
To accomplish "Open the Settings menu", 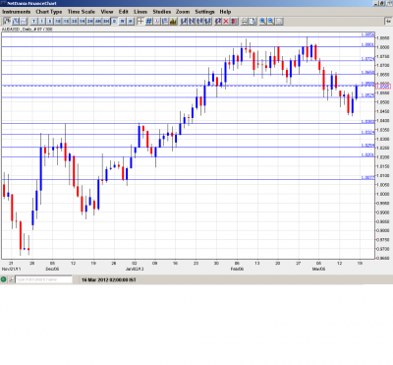I will click(204, 12).
